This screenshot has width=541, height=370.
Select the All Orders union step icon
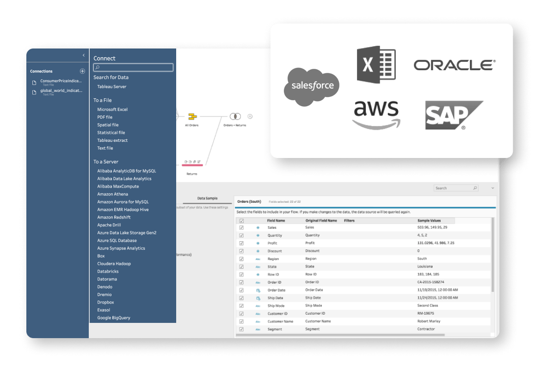(x=192, y=116)
